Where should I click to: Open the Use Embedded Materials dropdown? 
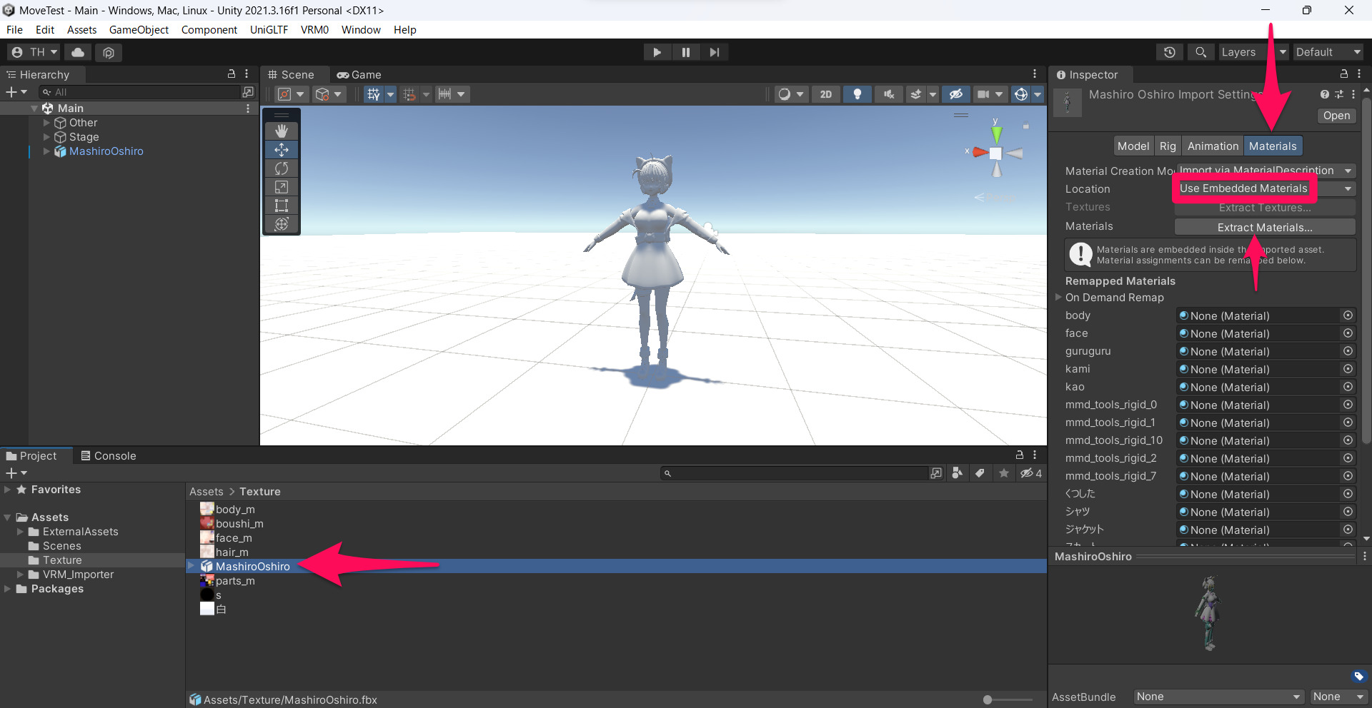click(x=1243, y=188)
